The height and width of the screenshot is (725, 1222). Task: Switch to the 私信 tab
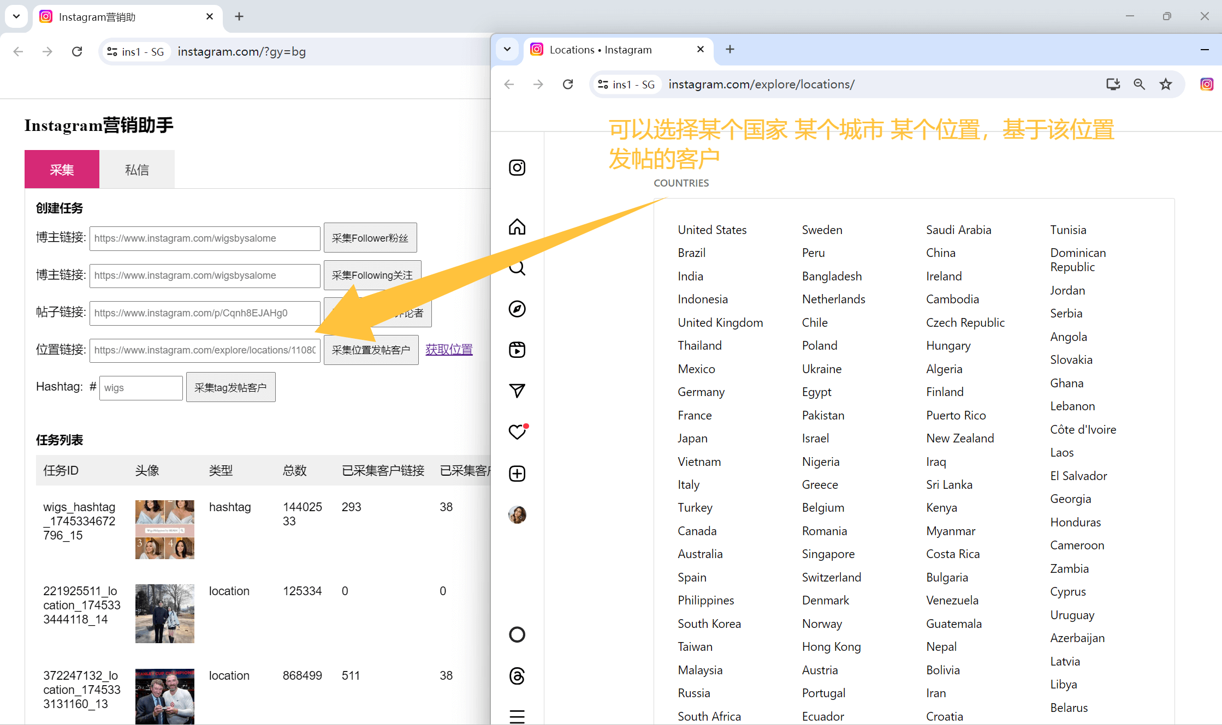[x=137, y=170]
